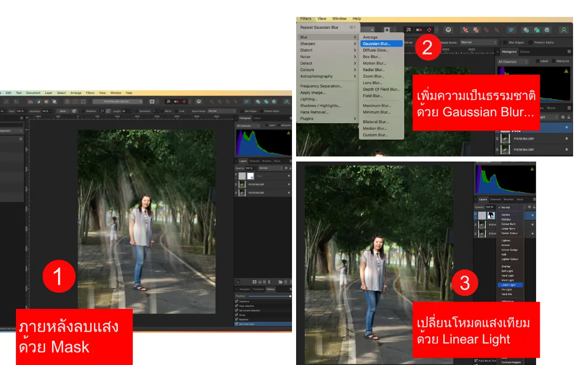The height and width of the screenshot is (365, 584).
Task: Open the P1010164.ORF (35.2%) document dropdown
Action: [x=117, y=101]
